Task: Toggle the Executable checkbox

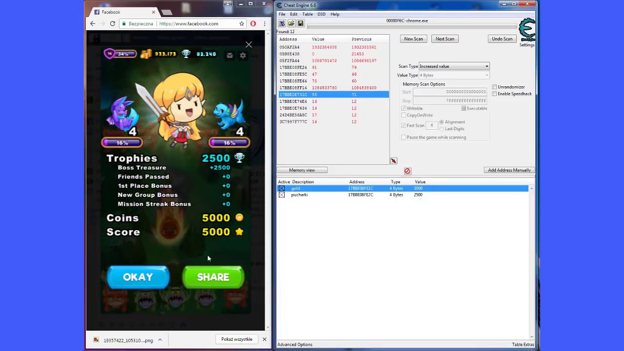Action: 464,108
